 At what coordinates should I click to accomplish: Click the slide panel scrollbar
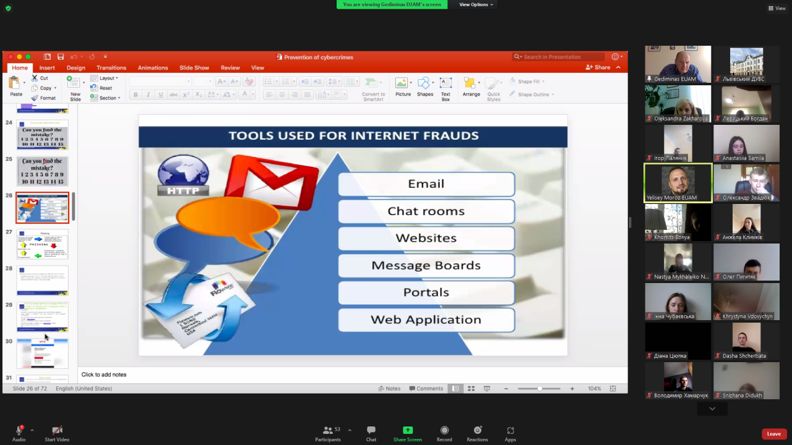pyautogui.click(x=74, y=206)
